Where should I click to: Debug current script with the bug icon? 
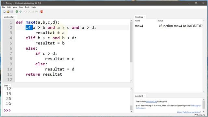pyautogui.click(x=20, y=12)
